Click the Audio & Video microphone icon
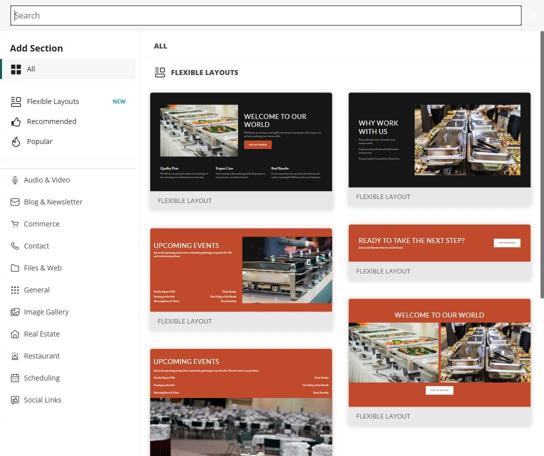The height and width of the screenshot is (456, 544). click(x=15, y=180)
